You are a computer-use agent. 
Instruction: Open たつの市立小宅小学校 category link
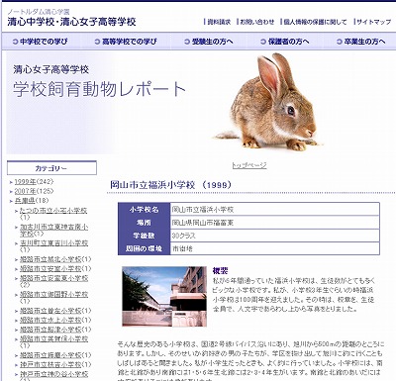click(53, 211)
